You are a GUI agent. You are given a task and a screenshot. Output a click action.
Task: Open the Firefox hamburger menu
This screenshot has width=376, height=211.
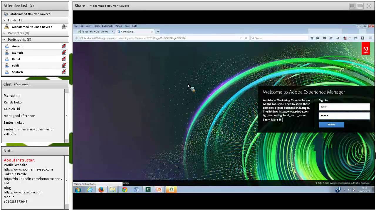click(x=370, y=38)
